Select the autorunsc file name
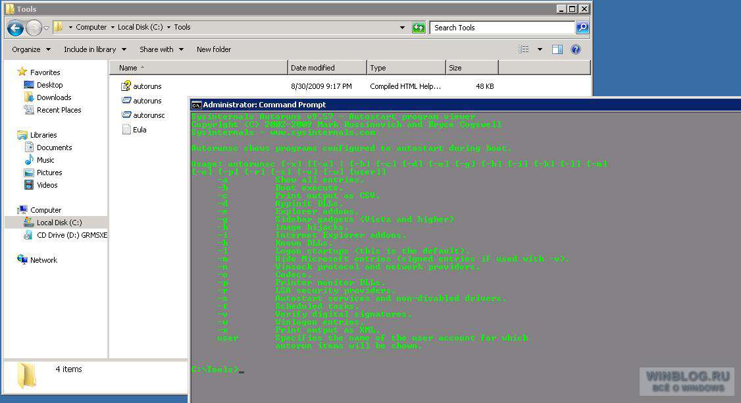The image size is (741, 403). point(149,115)
